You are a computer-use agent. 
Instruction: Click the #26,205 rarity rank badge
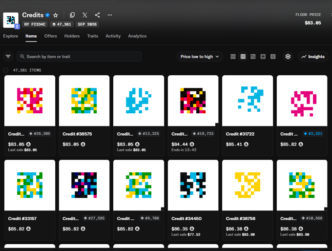40,134
